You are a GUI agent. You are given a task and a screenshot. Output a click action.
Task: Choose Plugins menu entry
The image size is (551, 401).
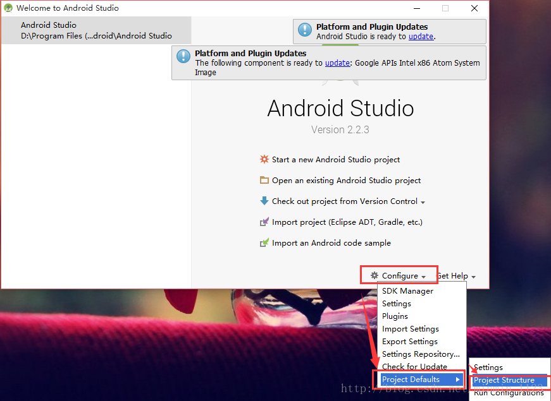[422, 316]
